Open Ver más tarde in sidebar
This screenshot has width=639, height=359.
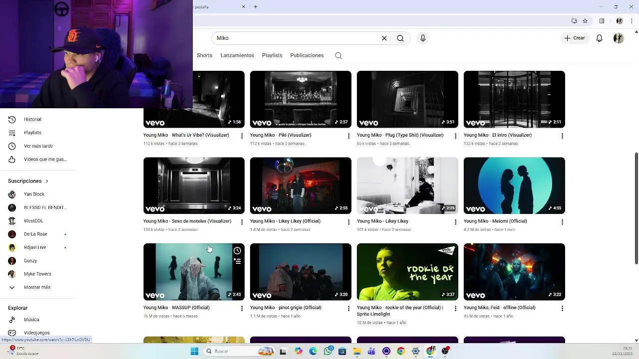37,146
